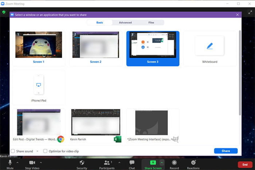Switch to the Advanced tab
Screen dimensions: 255x170
click(125, 23)
